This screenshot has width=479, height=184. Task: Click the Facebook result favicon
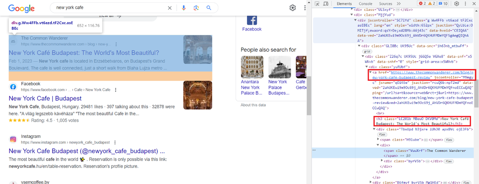[x=13, y=87]
